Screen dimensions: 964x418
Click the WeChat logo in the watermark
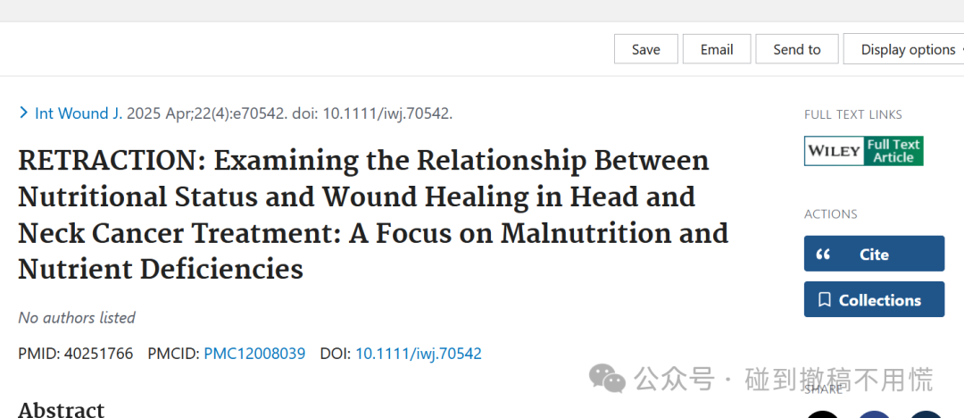point(607,378)
